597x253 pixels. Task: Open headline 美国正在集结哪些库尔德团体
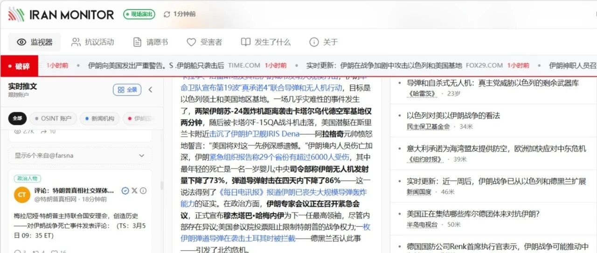point(473,214)
